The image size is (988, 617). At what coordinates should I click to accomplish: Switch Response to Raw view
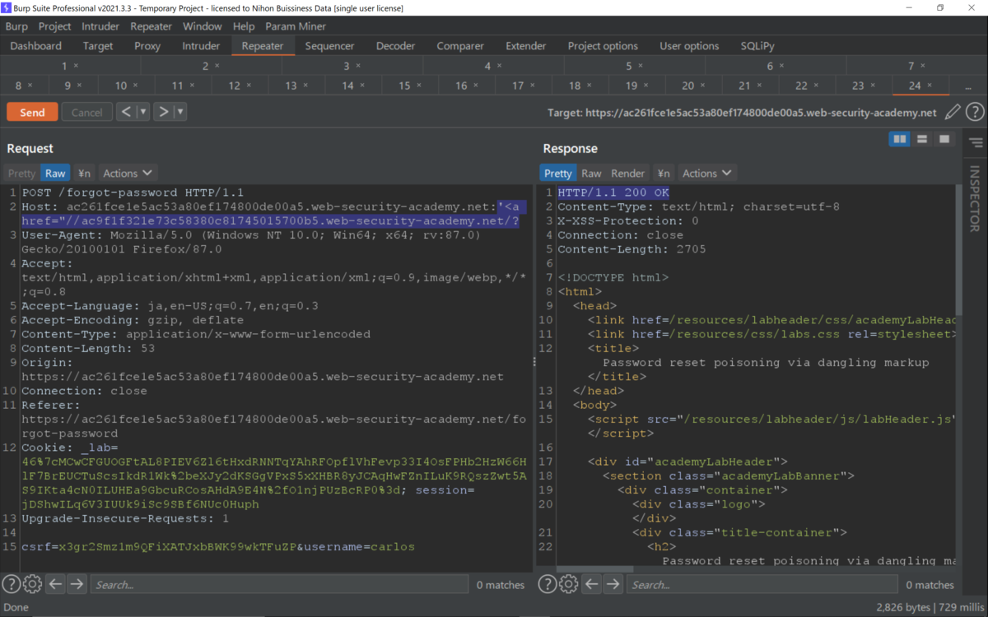click(591, 173)
